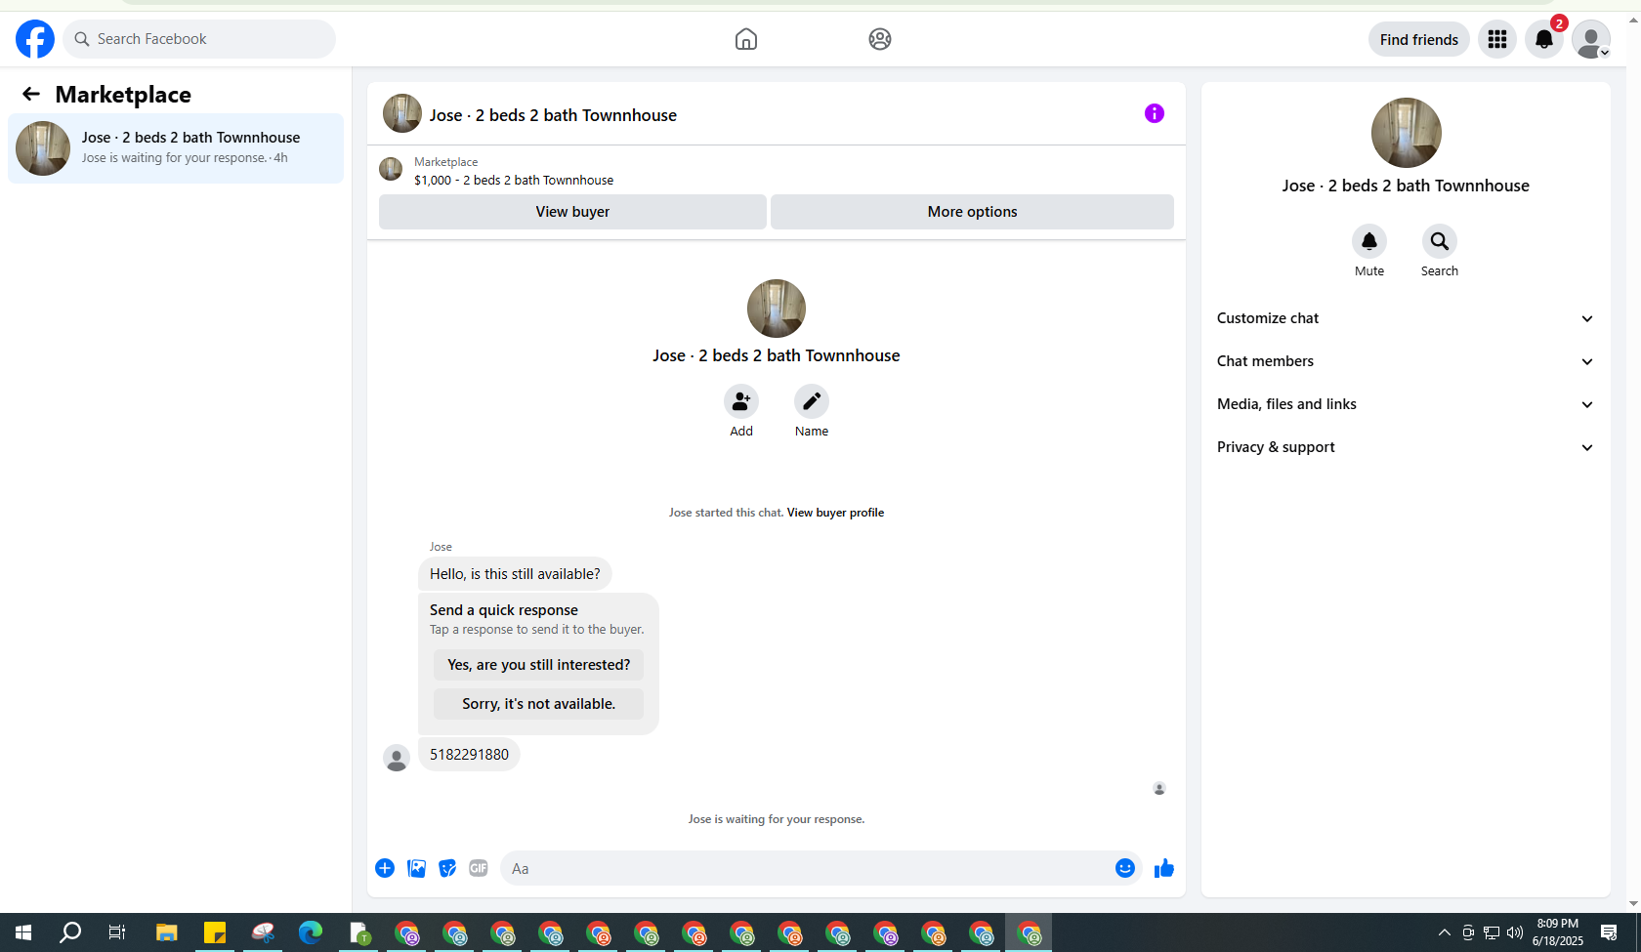This screenshot has width=1641, height=952.
Task: Expand Media, files and links section
Action: pos(1406,404)
